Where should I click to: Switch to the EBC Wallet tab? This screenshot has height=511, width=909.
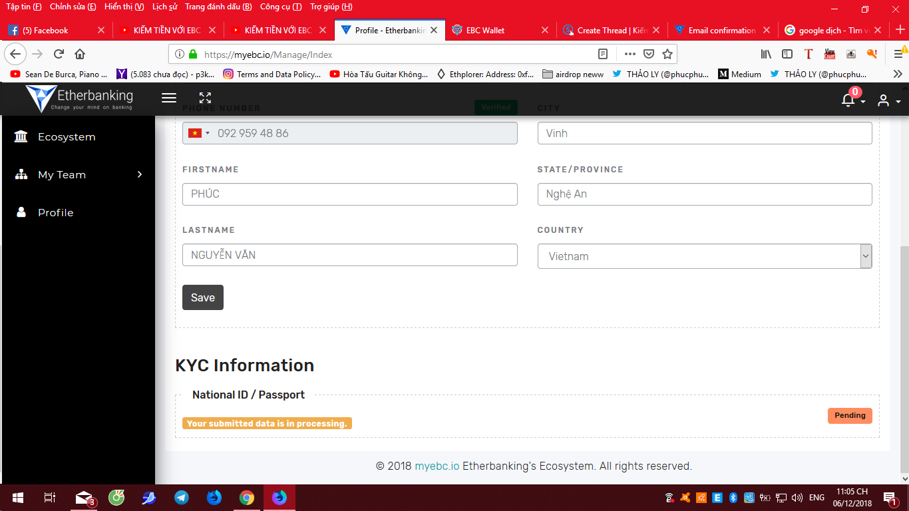(x=499, y=30)
